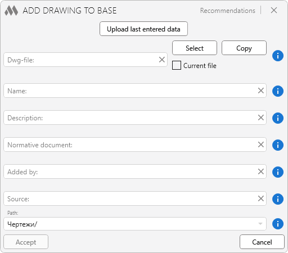Open info icon beside Dwg-file field
This screenshot has width=288, height=253.
tap(278, 56)
